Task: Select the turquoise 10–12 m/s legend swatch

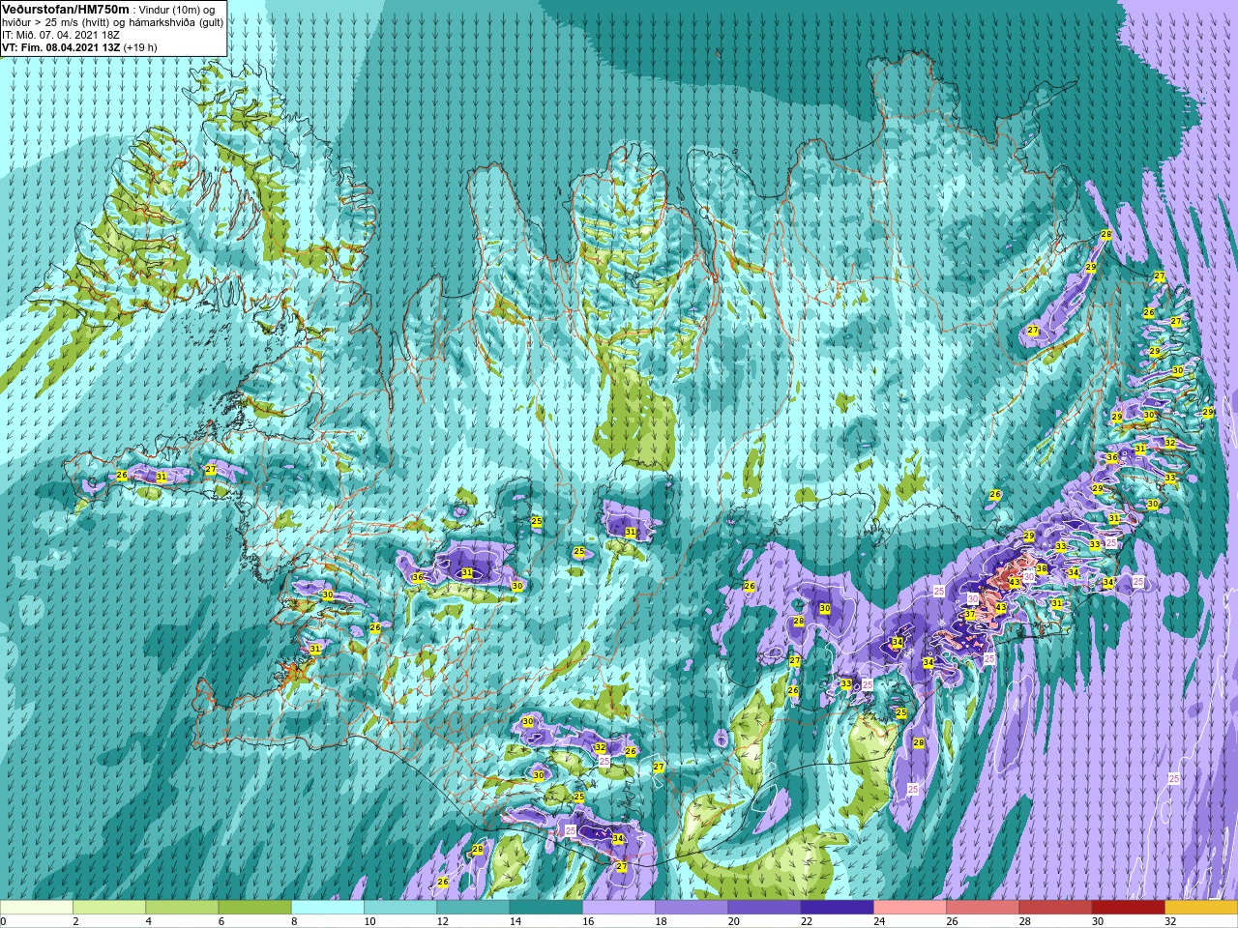Action: point(400,908)
